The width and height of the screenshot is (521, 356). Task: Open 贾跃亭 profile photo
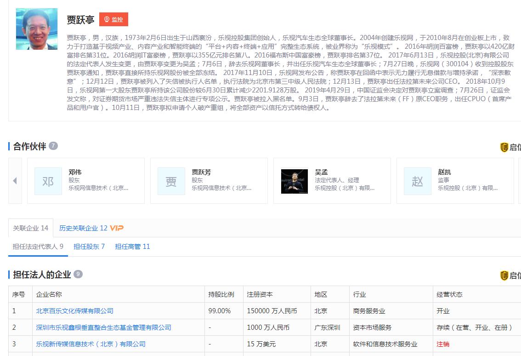(37, 29)
